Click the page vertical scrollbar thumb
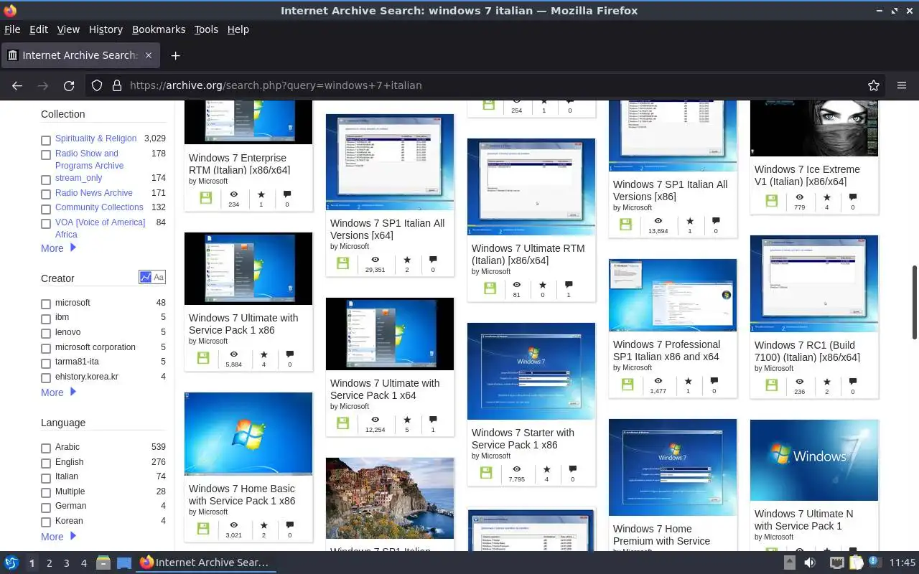This screenshot has height=574, width=919. [x=914, y=301]
